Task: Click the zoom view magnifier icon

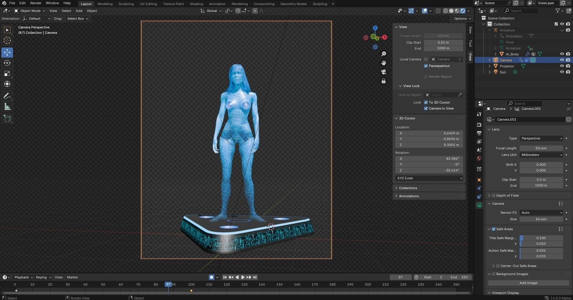Action: (384, 54)
